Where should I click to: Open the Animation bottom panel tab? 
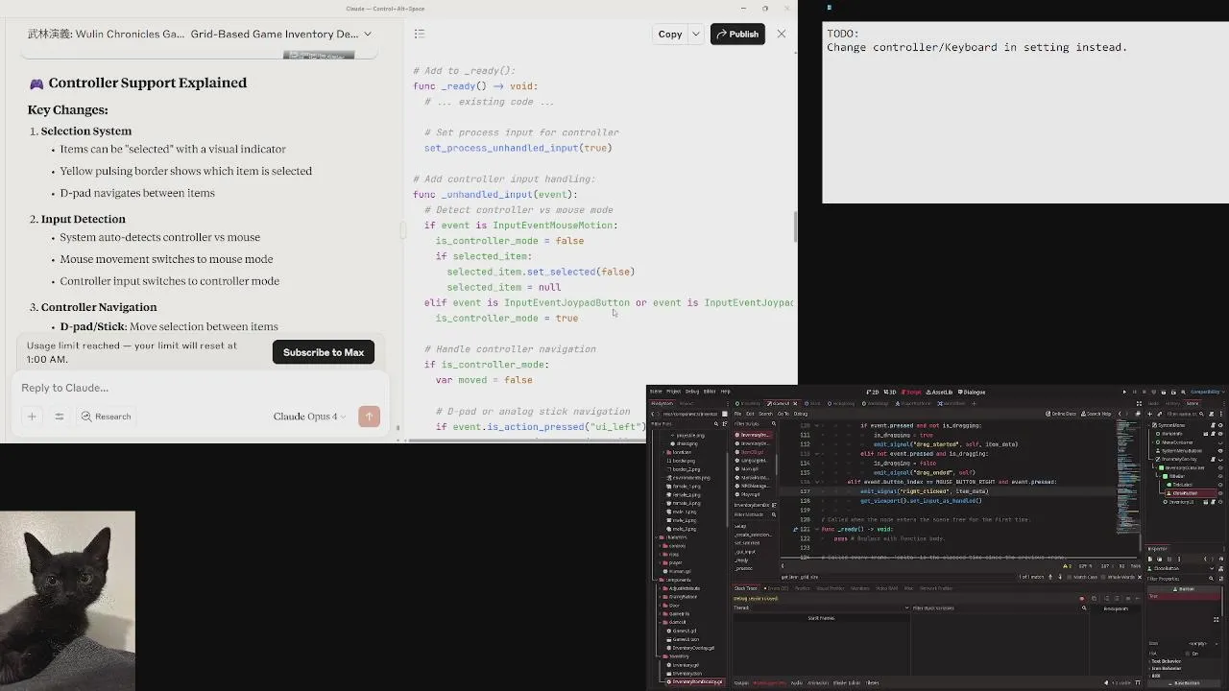coord(818,682)
